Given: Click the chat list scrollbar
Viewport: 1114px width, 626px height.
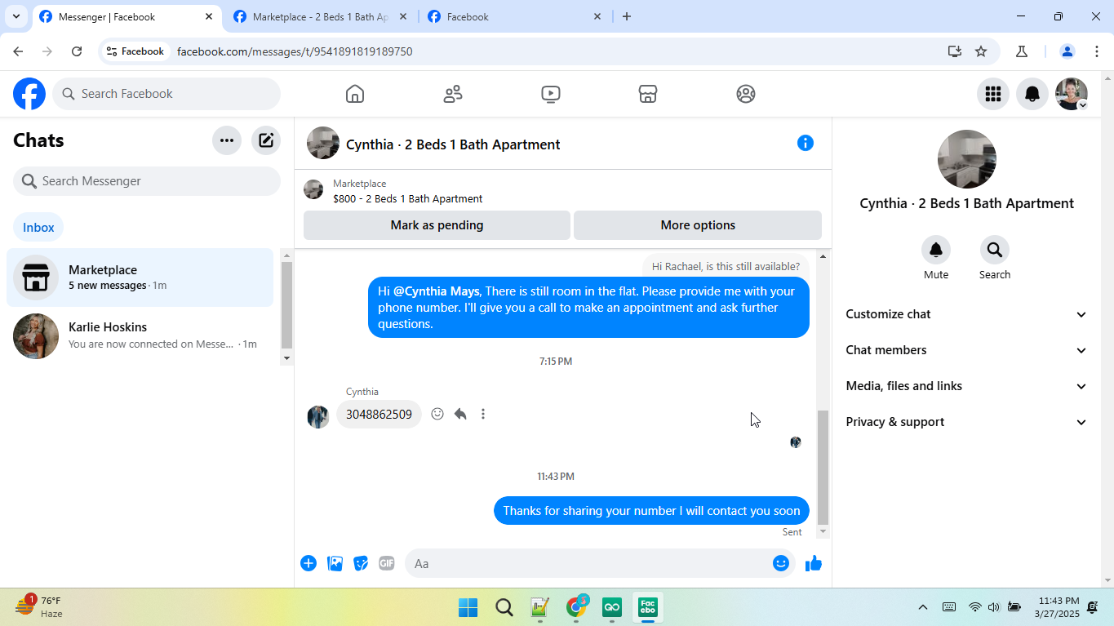Looking at the screenshot, I should (286, 305).
